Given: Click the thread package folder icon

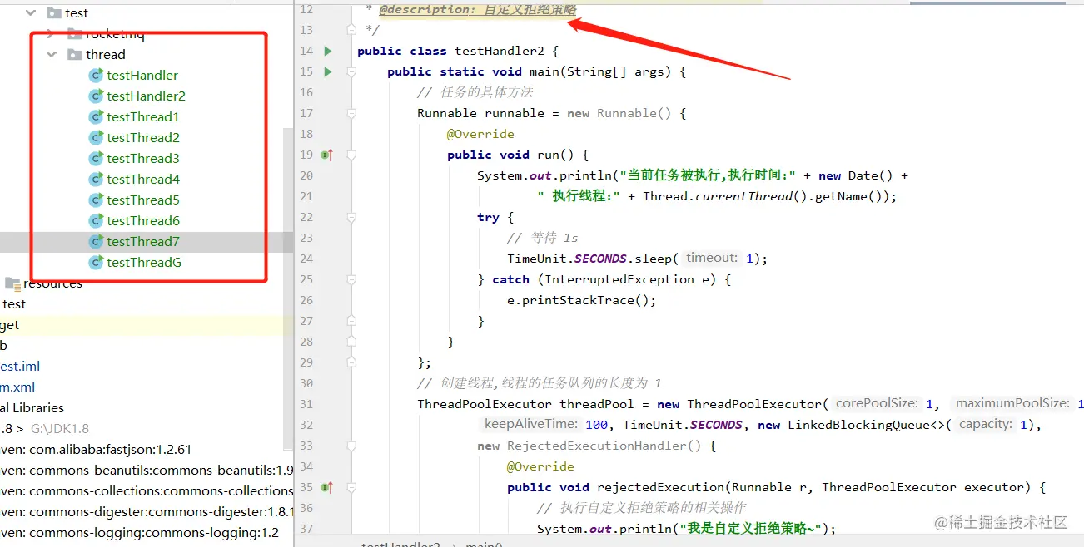Looking at the screenshot, I should (x=75, y=54).
